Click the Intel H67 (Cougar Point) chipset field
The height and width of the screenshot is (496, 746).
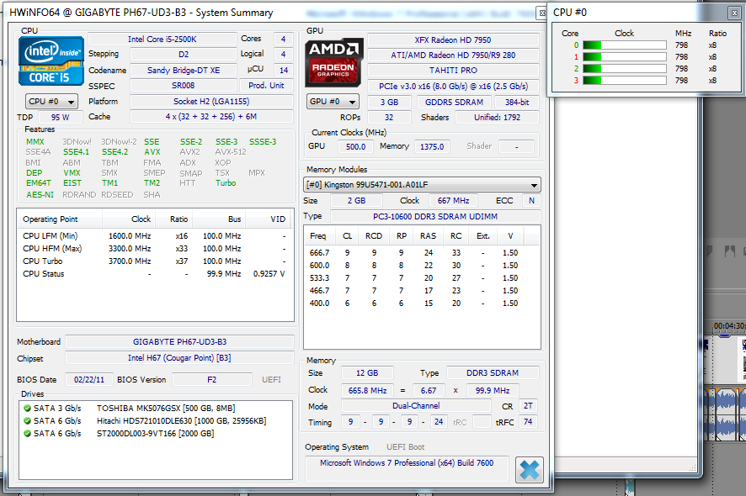[x=180, y=358]
